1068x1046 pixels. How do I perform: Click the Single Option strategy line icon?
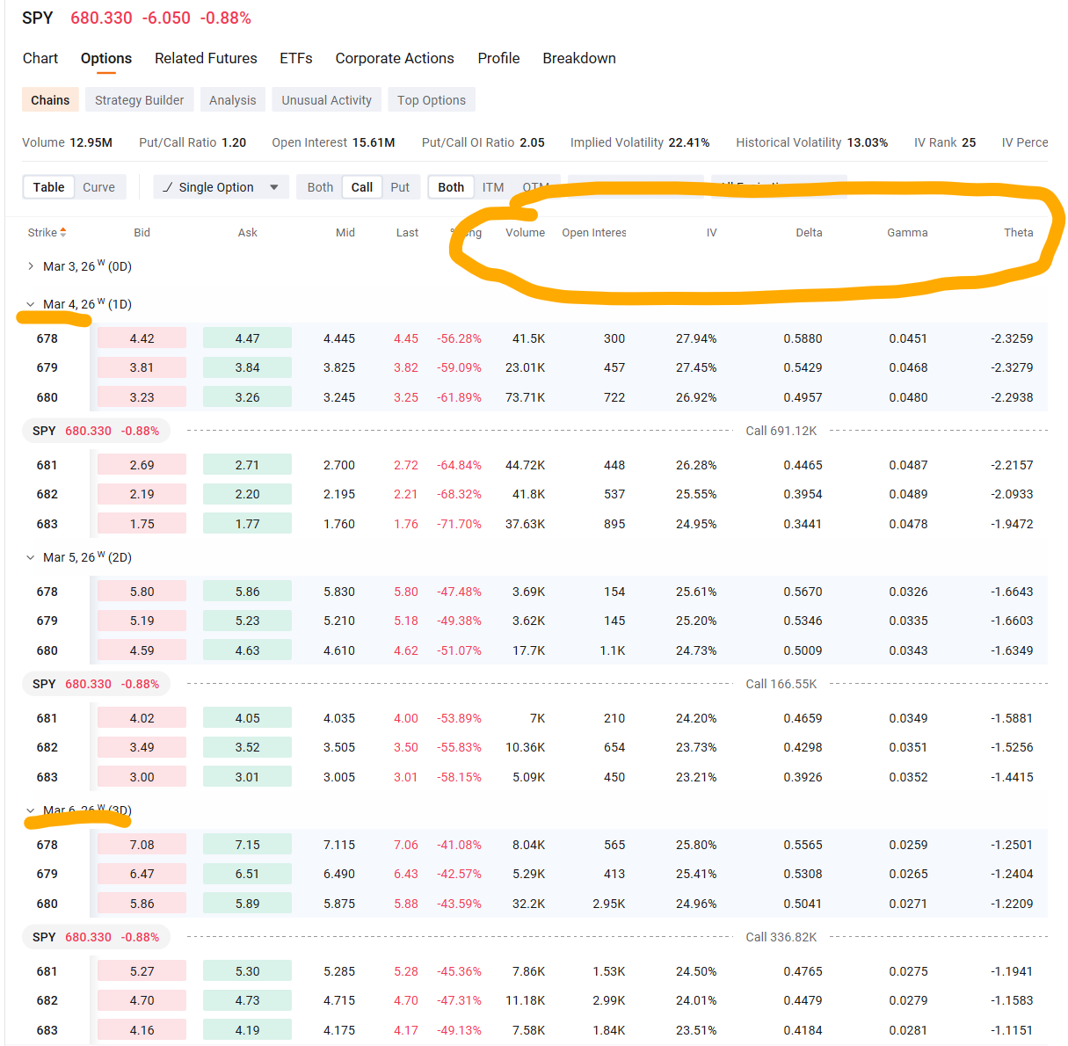168,187
